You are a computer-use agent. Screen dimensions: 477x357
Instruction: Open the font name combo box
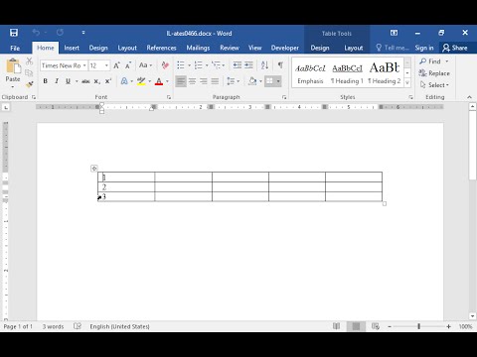[x=64, y=65]
